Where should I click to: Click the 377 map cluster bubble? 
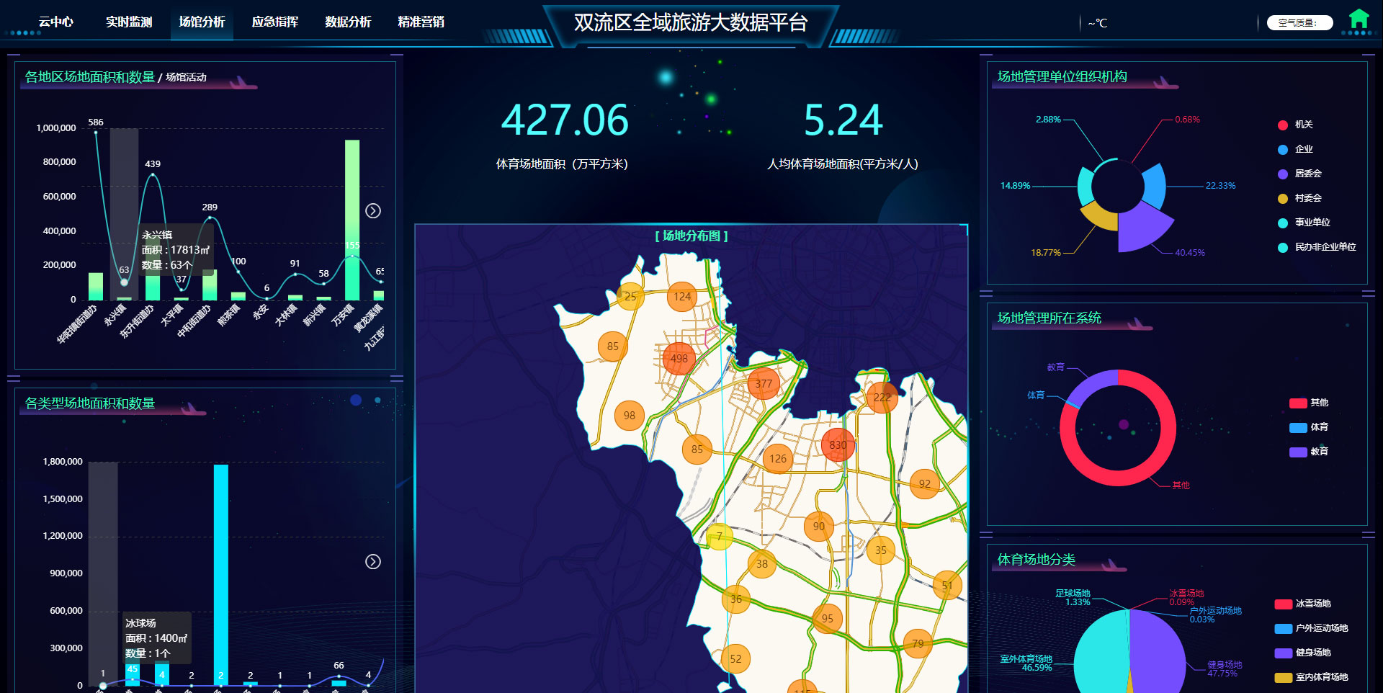tap(764, 383)
